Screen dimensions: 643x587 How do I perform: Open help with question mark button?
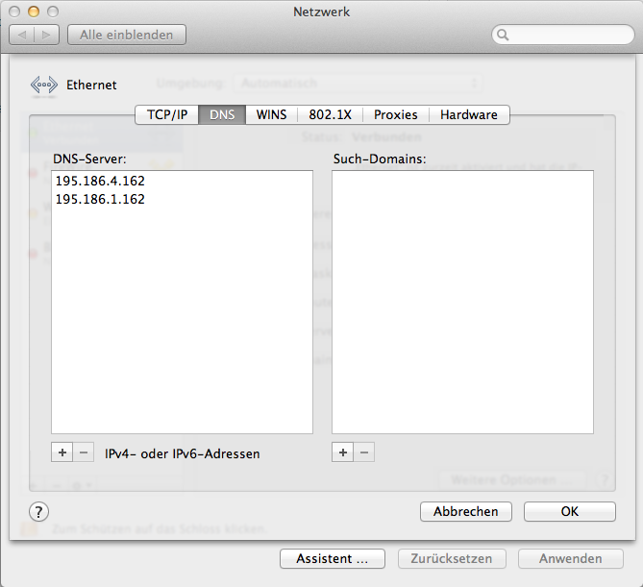[x=39, y=511]
